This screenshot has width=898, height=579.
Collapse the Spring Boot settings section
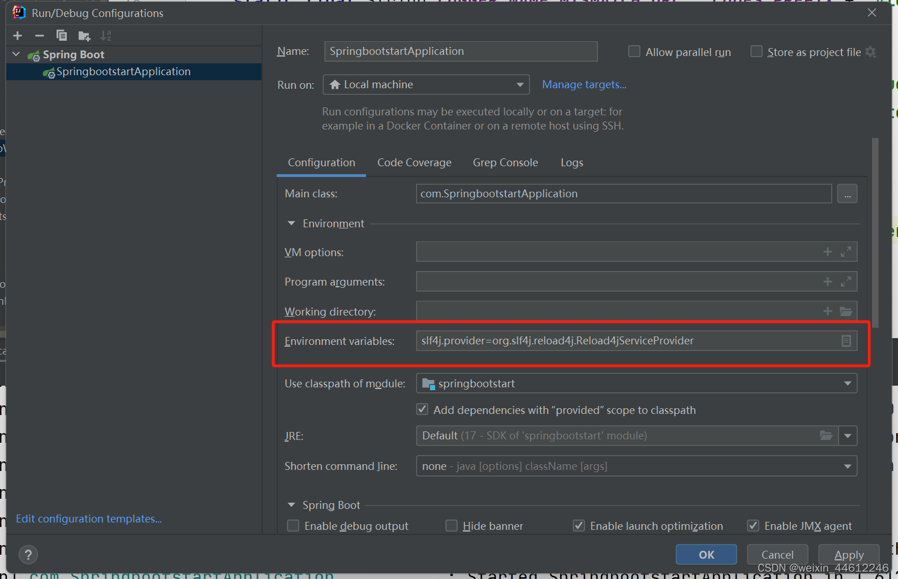point(291,505)
